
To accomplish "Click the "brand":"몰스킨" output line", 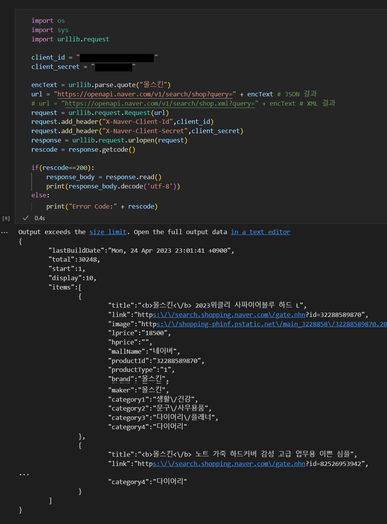I will click(x=139, y=379).
